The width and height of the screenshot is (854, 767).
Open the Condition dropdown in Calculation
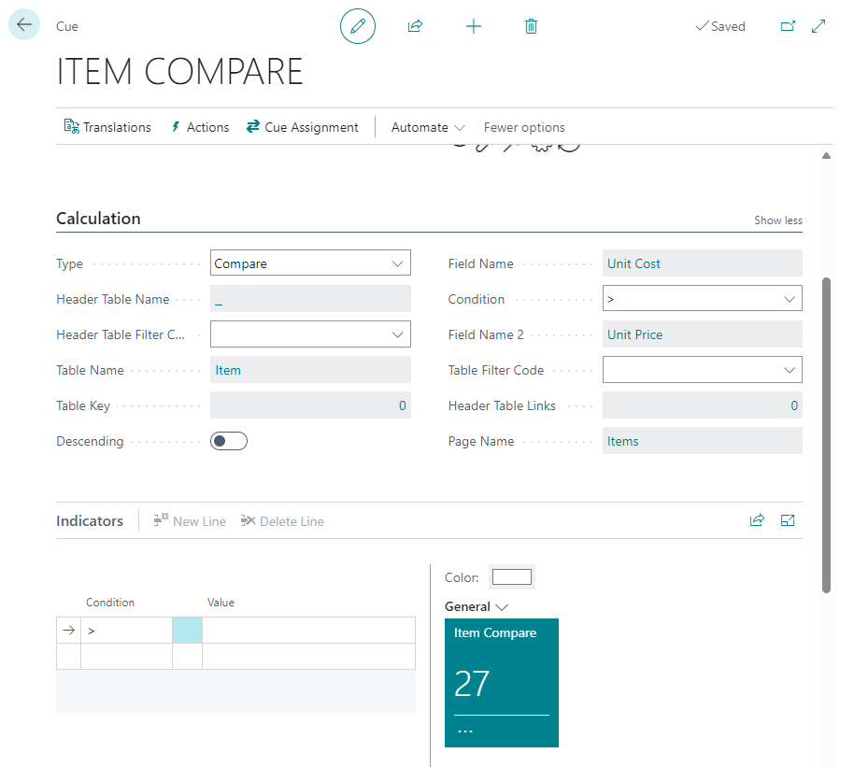[x=702, y=299]
